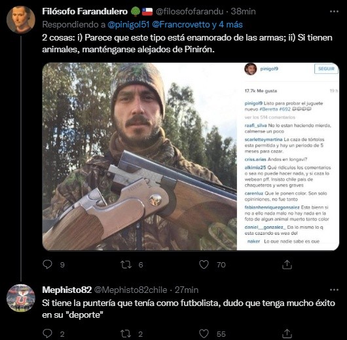
Task: Like Mephisto82's tweet with 55 likes
Action: [204, 334]
